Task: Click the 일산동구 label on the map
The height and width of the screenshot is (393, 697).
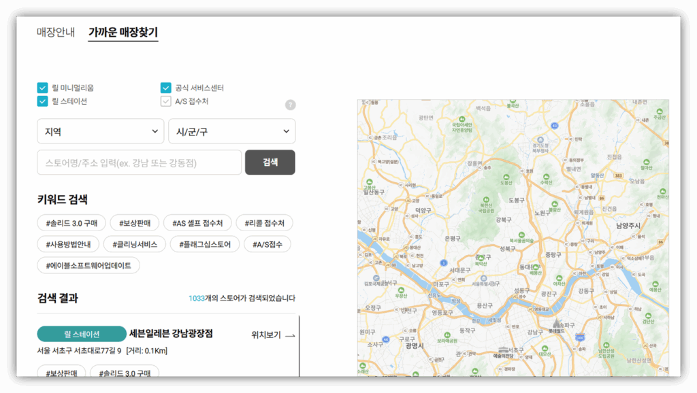Action: pyautogui.click(x=374, y=192)
